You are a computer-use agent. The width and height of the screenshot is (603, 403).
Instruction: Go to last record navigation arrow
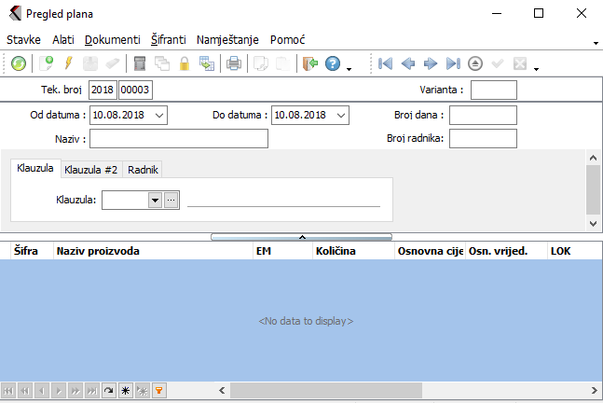point(453,64)
